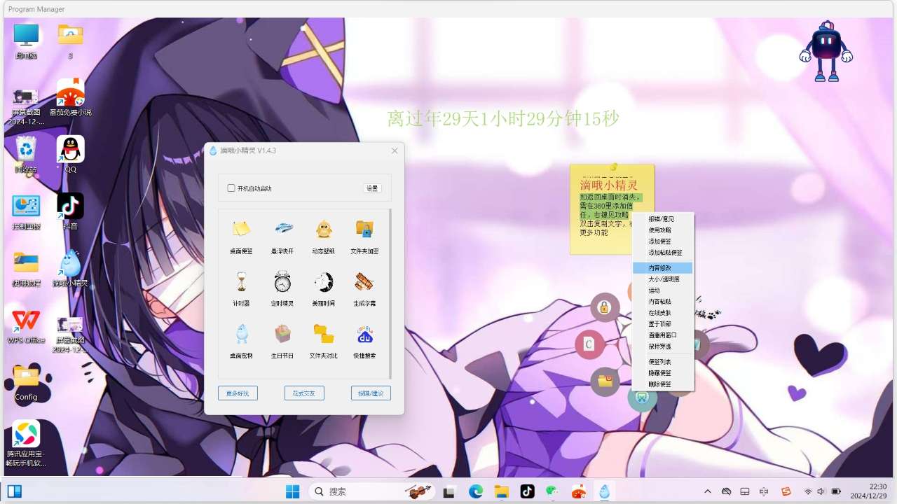Enable the 开机自动启动 checkbox
This screenshot has width=897, height=504.
(x=231, y=188)
